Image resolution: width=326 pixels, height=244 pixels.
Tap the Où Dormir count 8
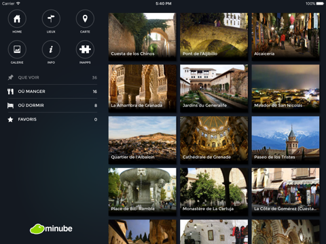coord(96,106)
